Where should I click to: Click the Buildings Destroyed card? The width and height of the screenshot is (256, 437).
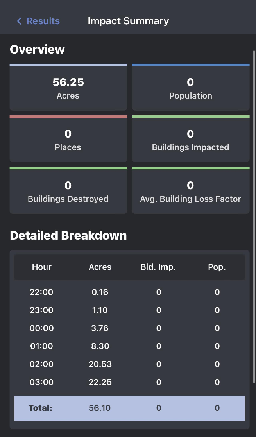tap(68, 192)
